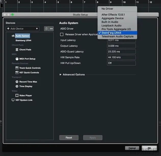Click the Time Display clock icon
The image size is (161, 156).
17,86
